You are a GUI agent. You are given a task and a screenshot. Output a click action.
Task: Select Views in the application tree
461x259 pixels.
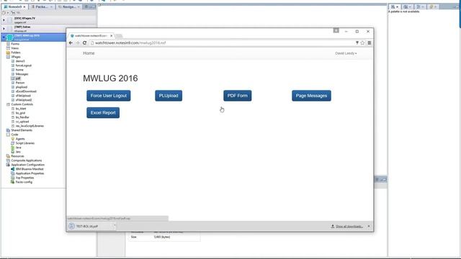14,48
